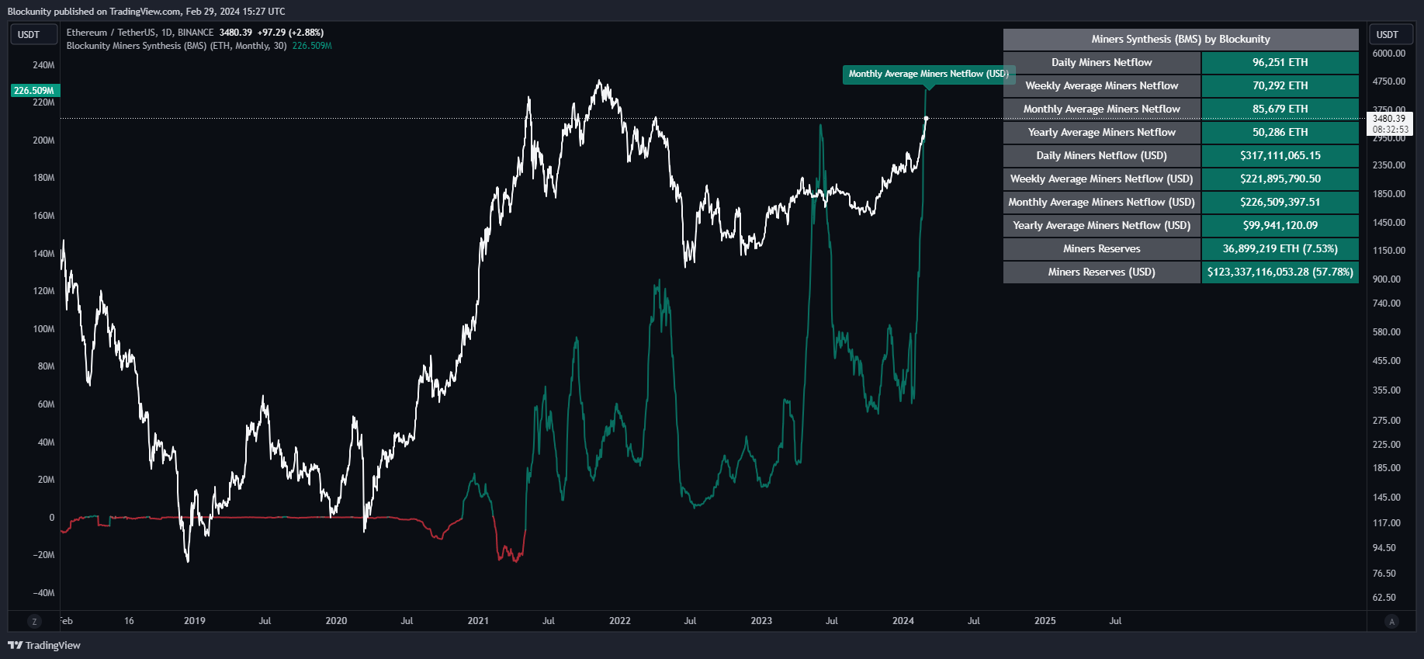
Task: Select the $221,895,790.50 value cell
Action: tap(1280, 179)
